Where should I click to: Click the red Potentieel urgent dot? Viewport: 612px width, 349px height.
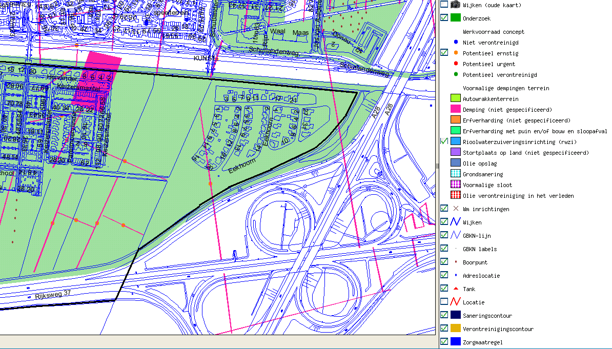tap(456, 64)
